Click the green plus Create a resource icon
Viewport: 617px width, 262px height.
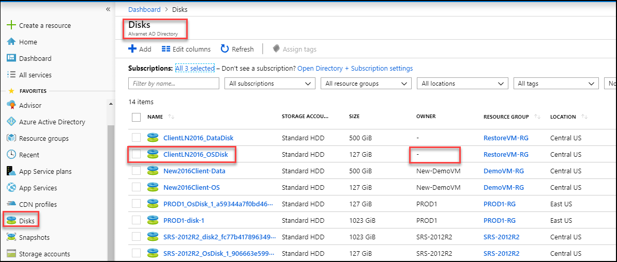11,25
